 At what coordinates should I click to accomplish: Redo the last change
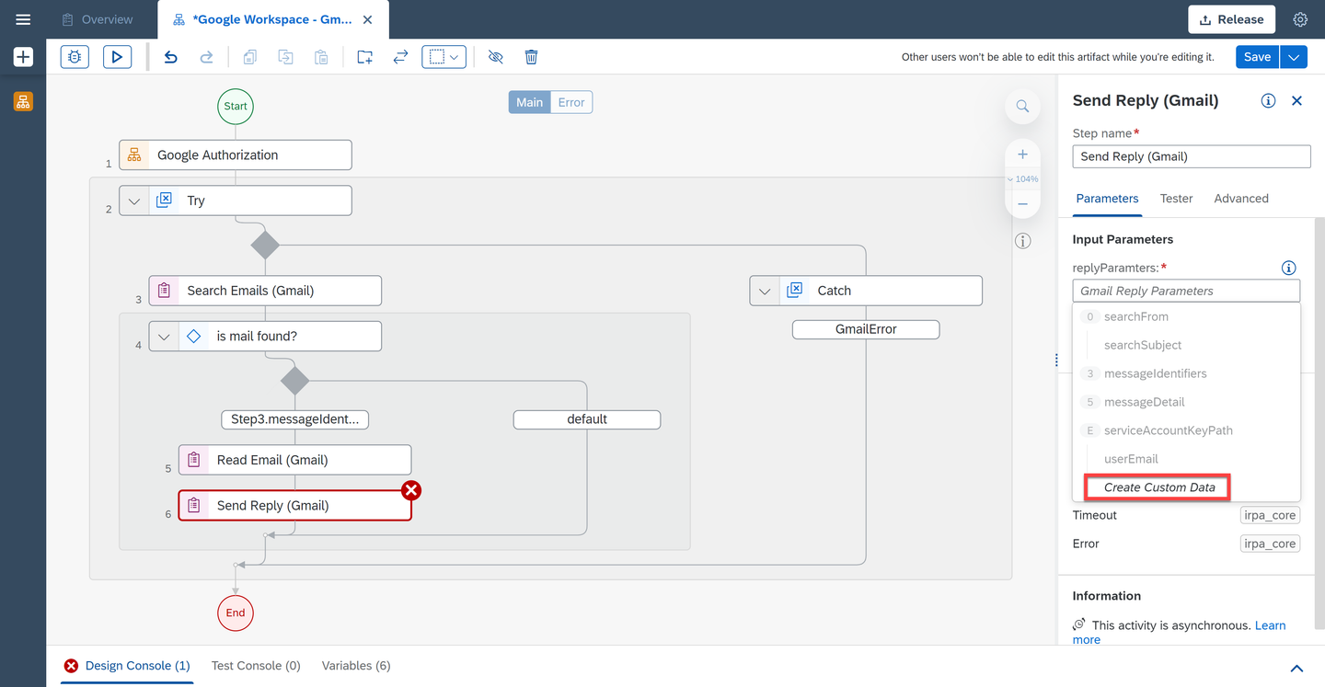click(207, 57)
